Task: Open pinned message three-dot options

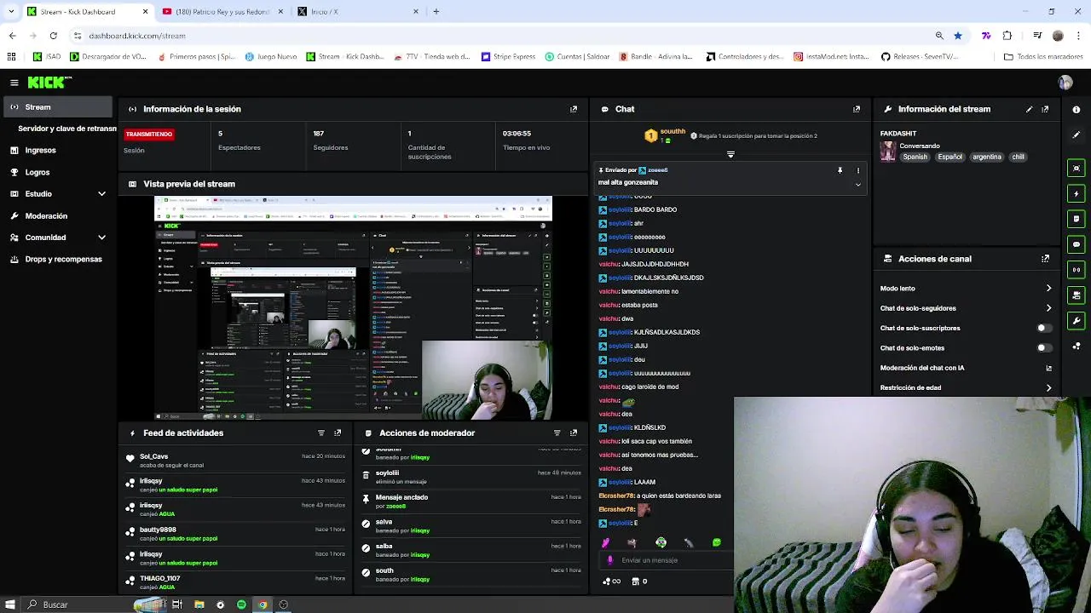Action: (x=858, y=170)
